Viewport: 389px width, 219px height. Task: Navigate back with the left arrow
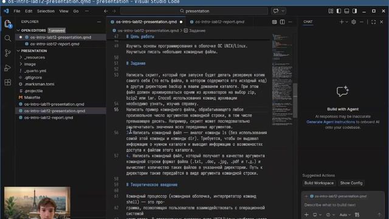pyautogui.click(x=106, y=11)
